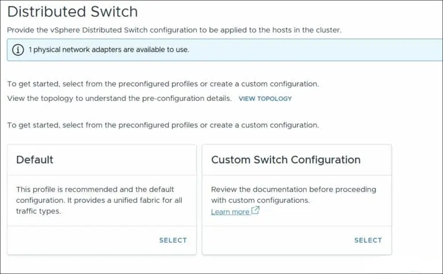Screen dimensions: 443x274
Task: Open the VIEW TOPOLOGY link
Action: [x=265, y=99]
